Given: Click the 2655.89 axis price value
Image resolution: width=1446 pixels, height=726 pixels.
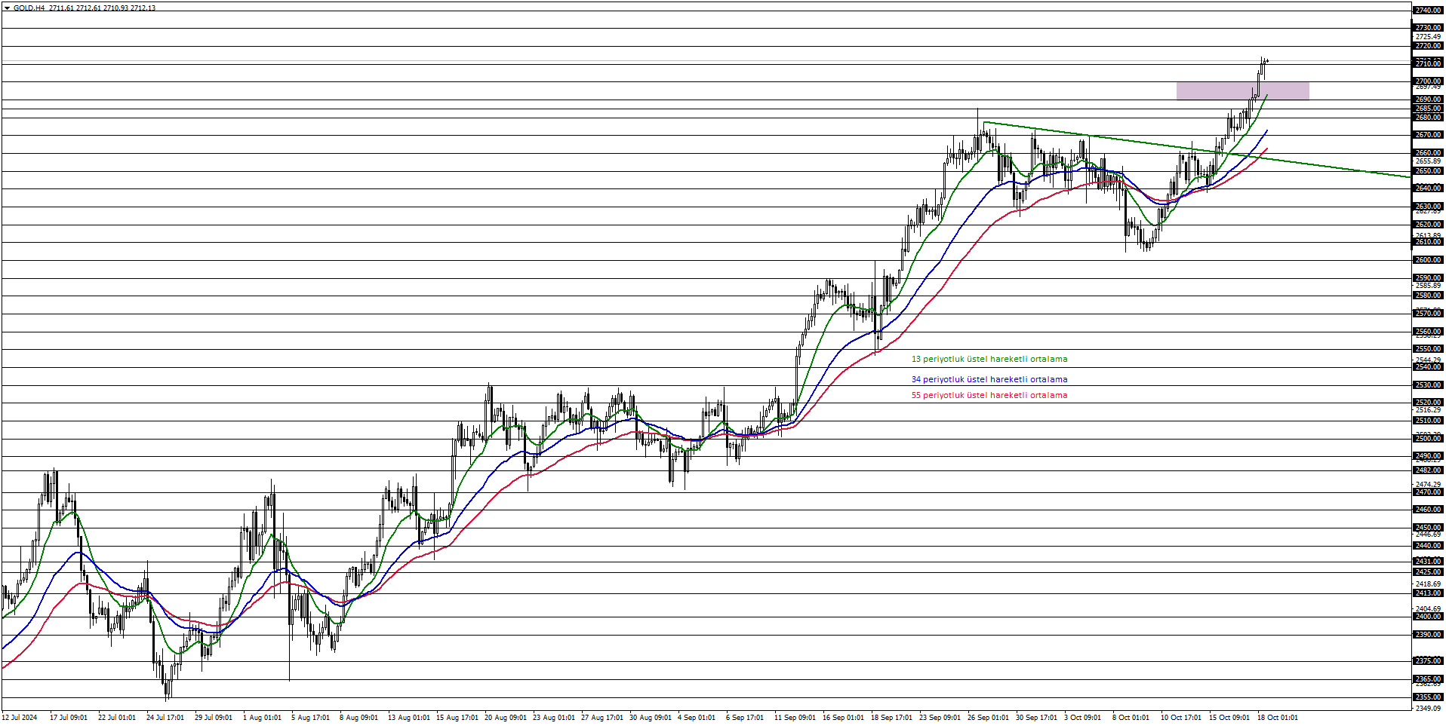Looking at the screenshot, I should [1428, 161].
